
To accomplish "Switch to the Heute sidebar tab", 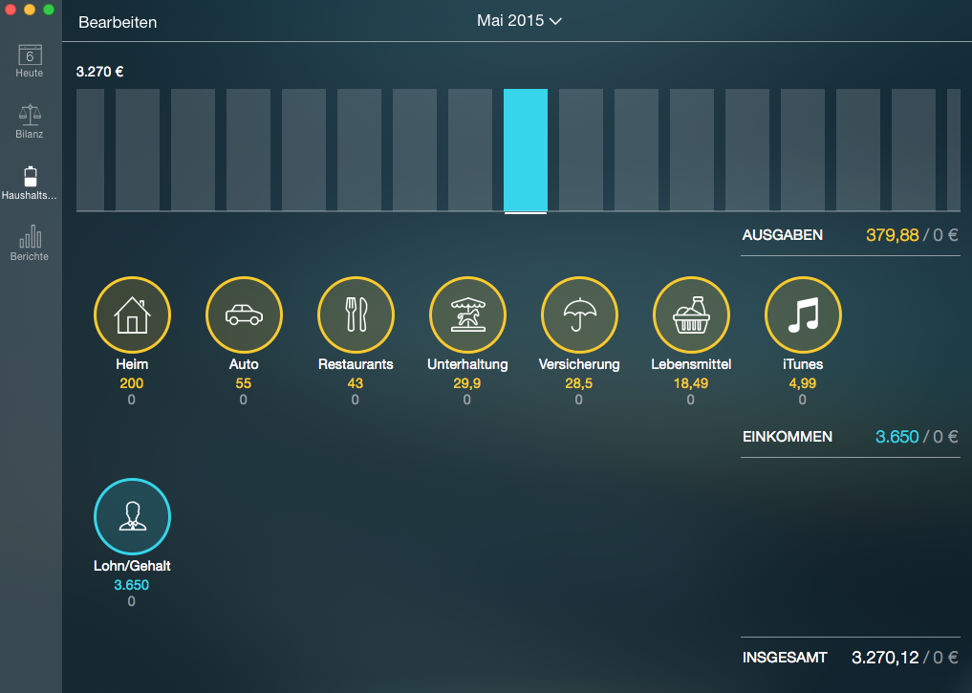I will coord(30,60).
